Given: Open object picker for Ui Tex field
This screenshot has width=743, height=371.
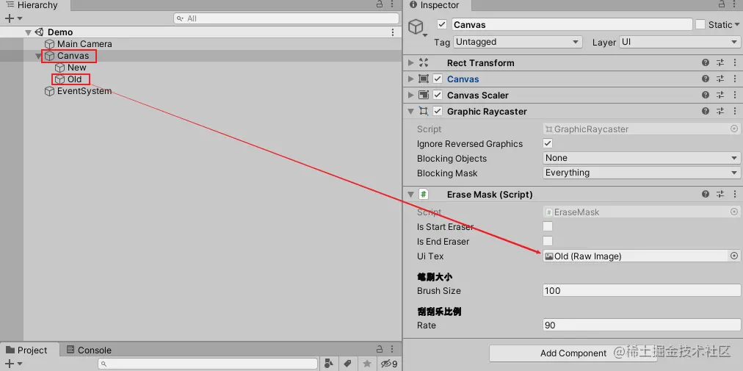Looking at the screenshot, I should tap(734, 256).
